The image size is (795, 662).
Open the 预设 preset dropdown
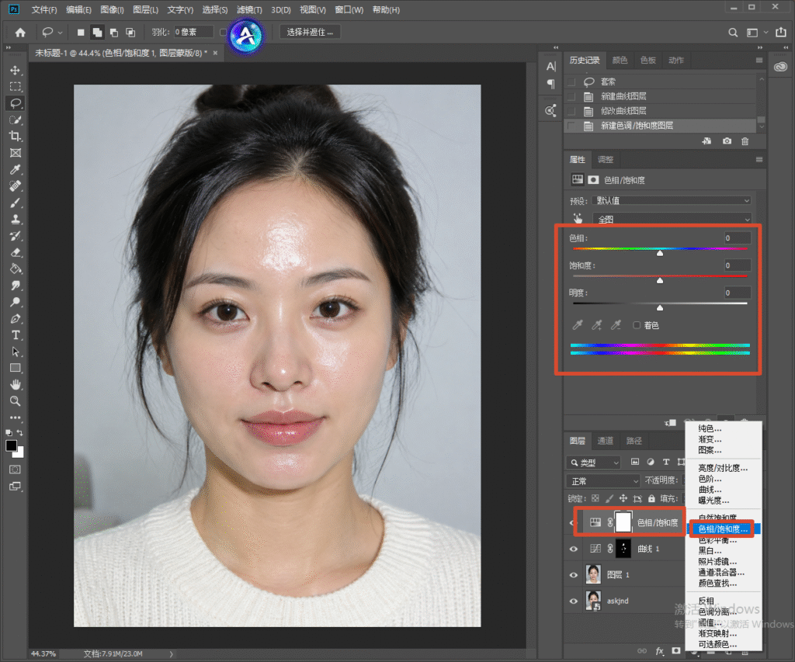pyautogui.click(x=672, y=201)
